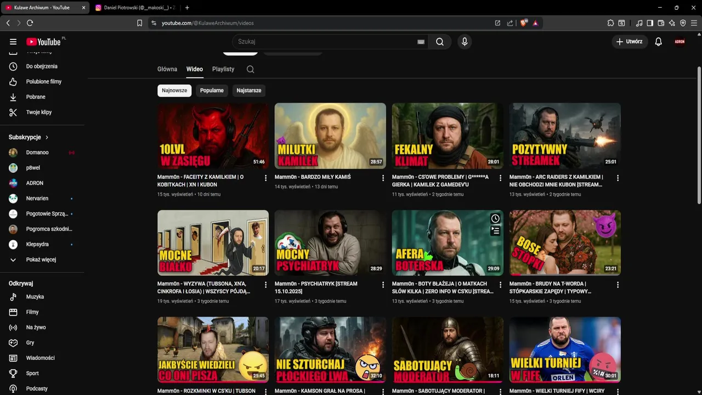Play the SABOTUJĄCY MODERATOR thumbnail

tap(448, 349)
